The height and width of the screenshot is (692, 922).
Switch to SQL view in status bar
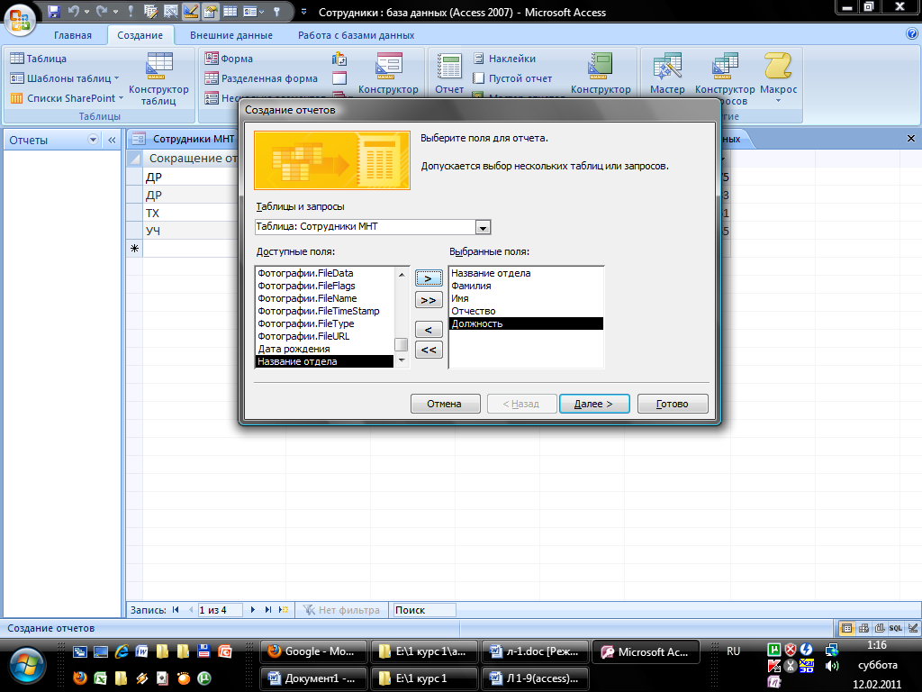896,628
